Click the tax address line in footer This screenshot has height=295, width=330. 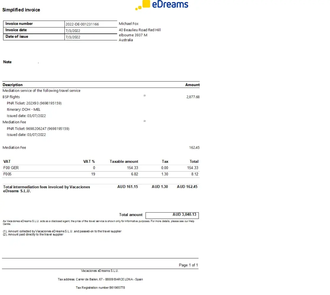[x=100, y=279]
